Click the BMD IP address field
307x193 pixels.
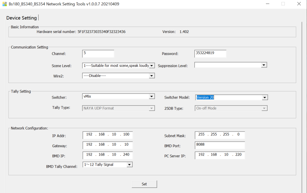[x=108, y=155]
